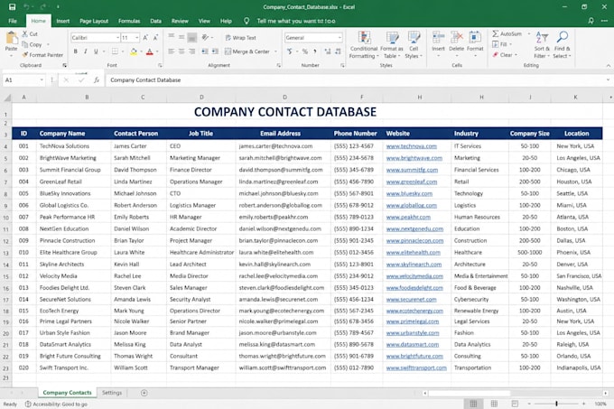614x409 pixels.
Task: Expand the Name Box dropdown arrow
Action: [42, 79]
